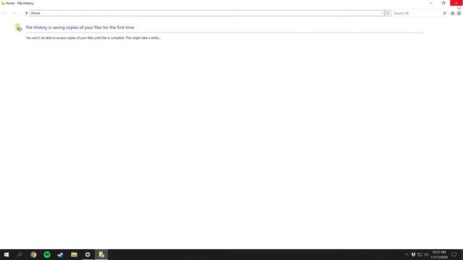The height and width of the screenshot is (260, 463).
Task: Click the 'You won't be able to access' message
Action: click(x=93, y=38)
